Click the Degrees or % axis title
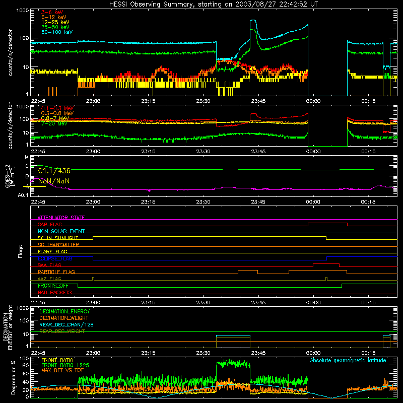This screenshot has width=403, height=403. coord(13,378)
